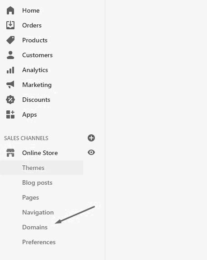Open Pages under Online Store

[x=31, y=197]
